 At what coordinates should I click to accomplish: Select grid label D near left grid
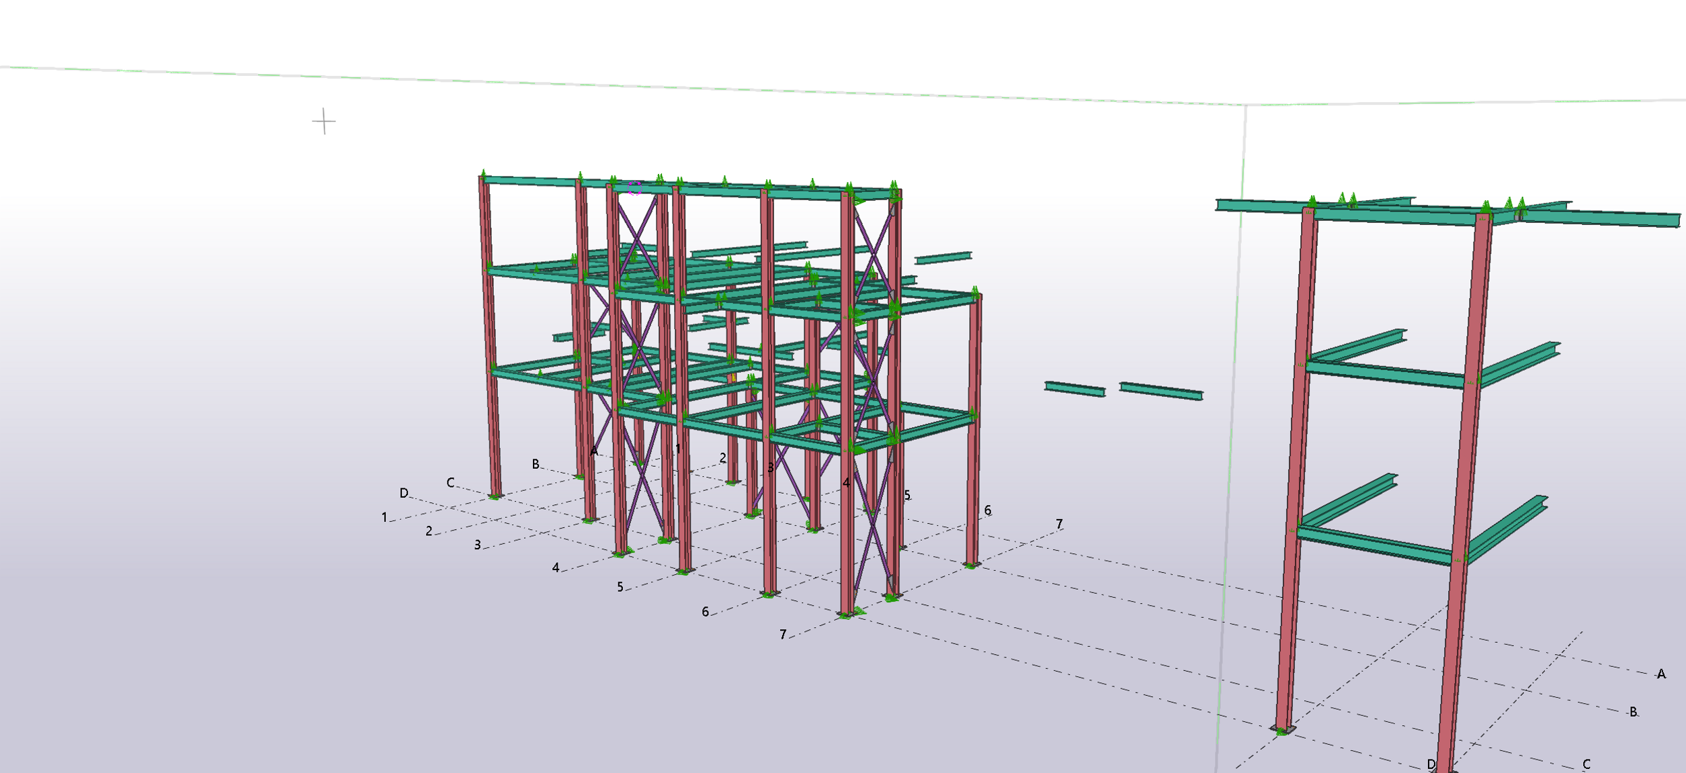[403, 493]
